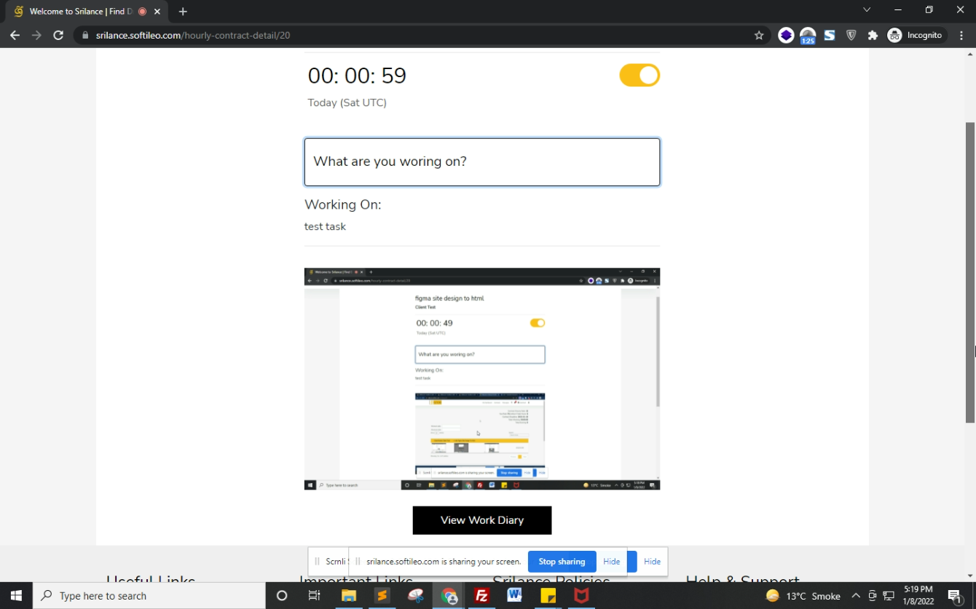The width and height of the screenshot is (976, 609).
Task: Open a new browser tab
Action: [183, 12]
